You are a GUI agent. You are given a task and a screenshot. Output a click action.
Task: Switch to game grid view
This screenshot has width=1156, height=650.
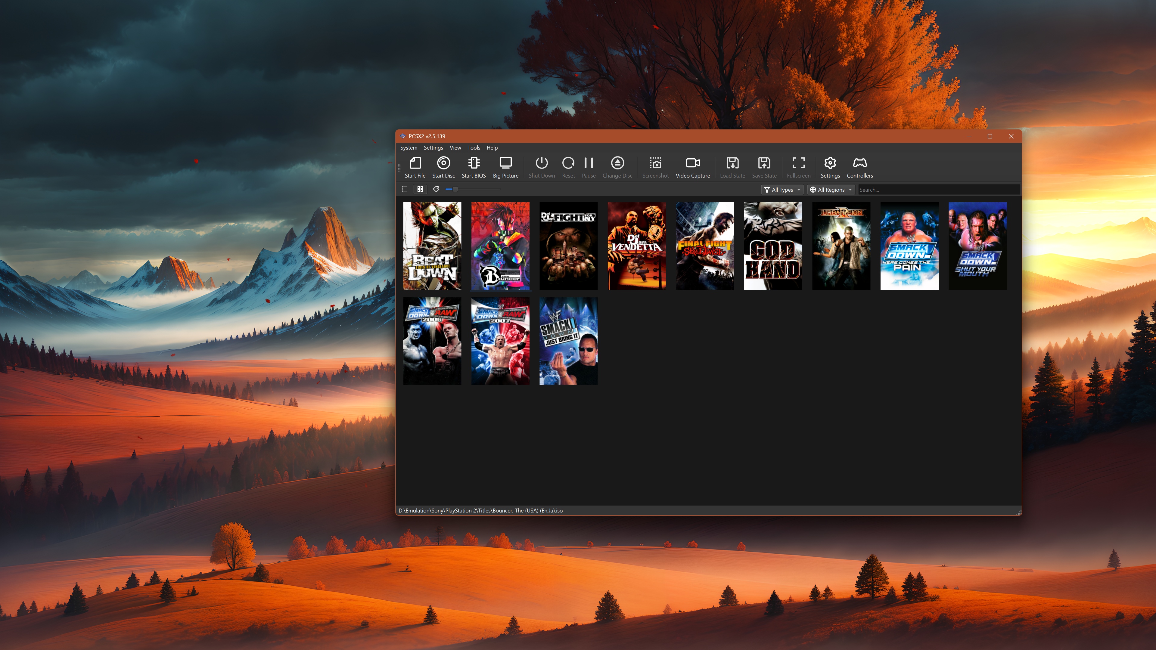tap(420, 189)
